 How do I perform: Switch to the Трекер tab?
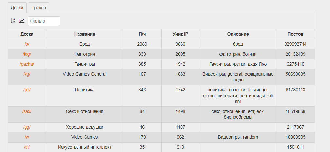coord(39,8)
